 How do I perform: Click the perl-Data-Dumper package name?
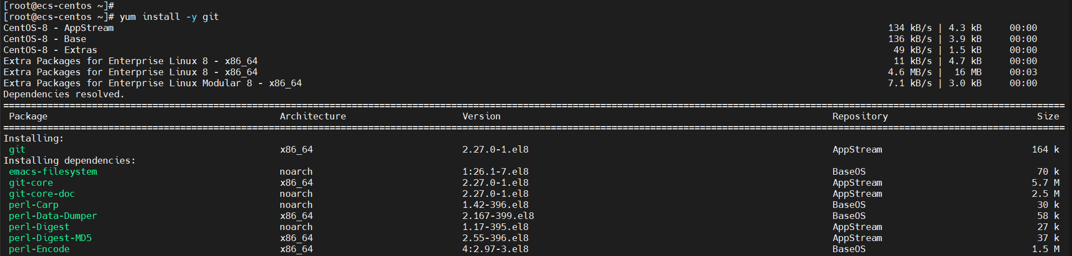click(x=53, y=216)
